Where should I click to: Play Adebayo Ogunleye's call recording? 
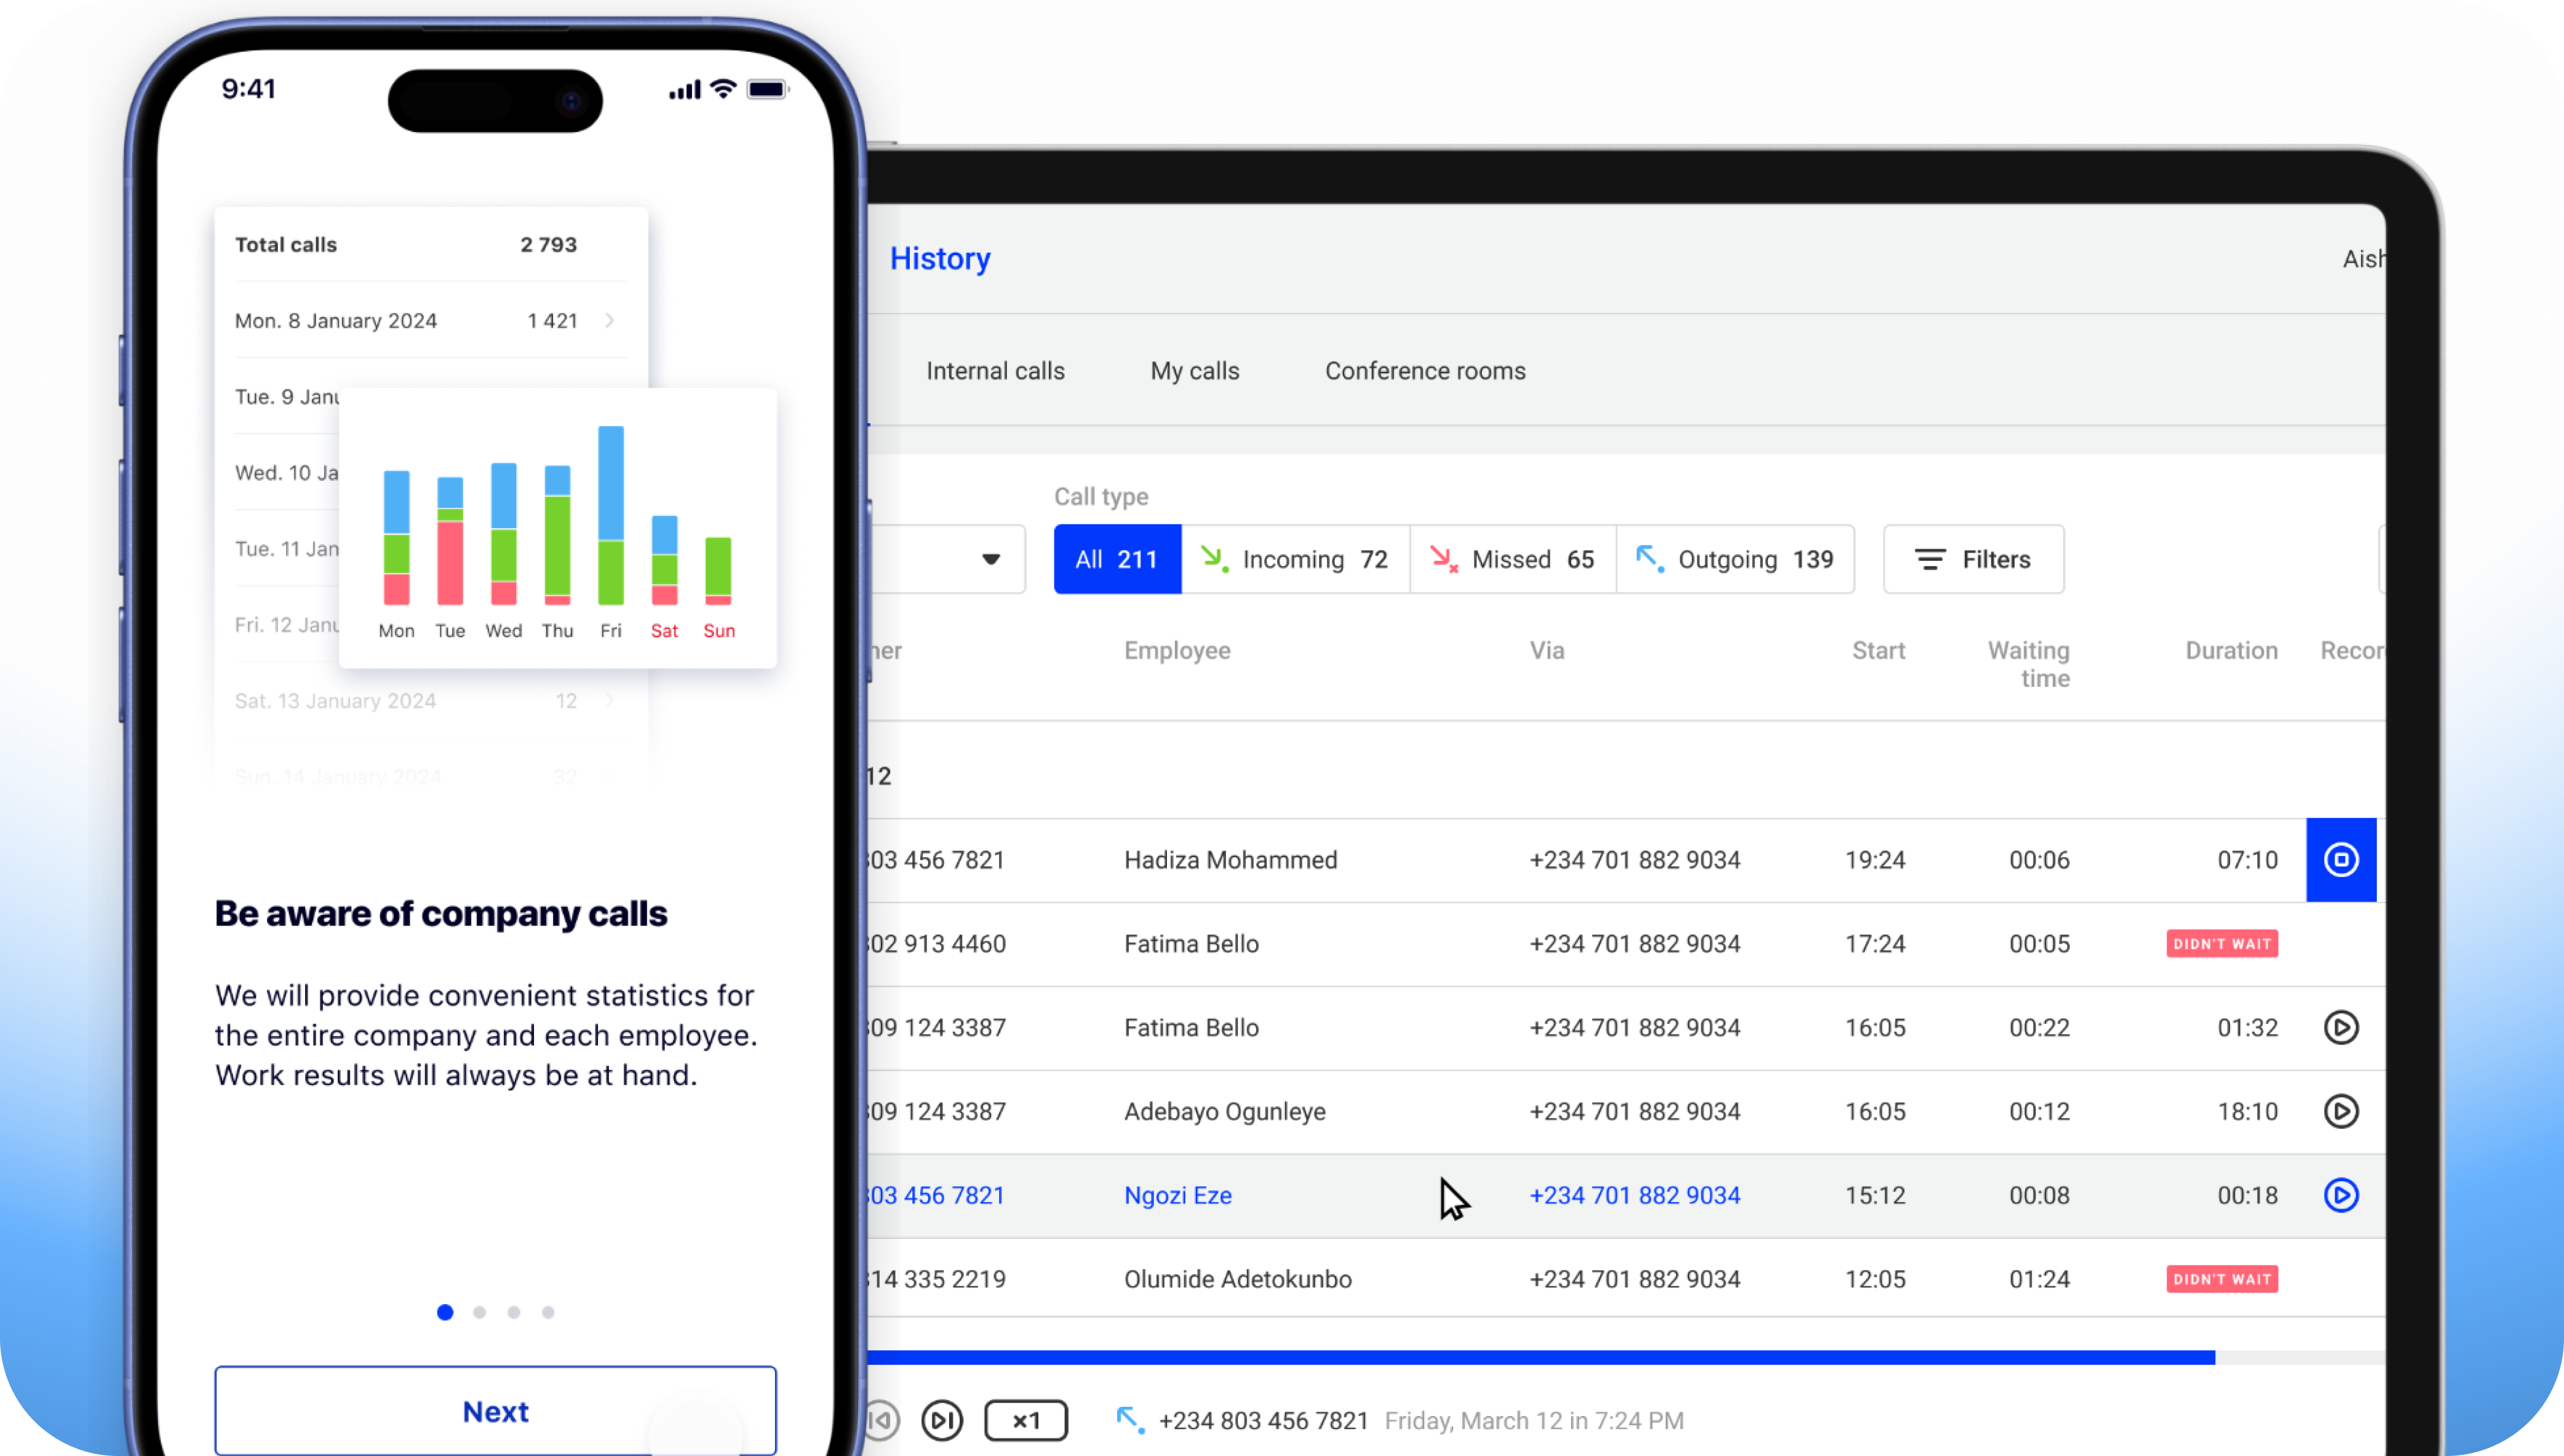pos(2343,1111)
